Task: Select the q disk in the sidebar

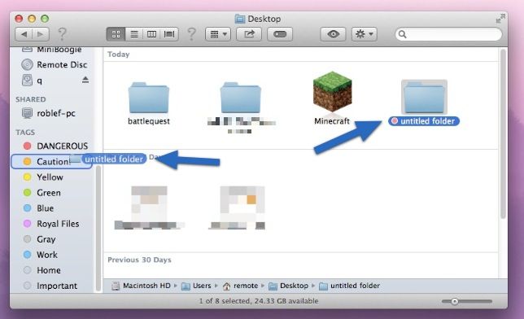Action: point(33,81)
